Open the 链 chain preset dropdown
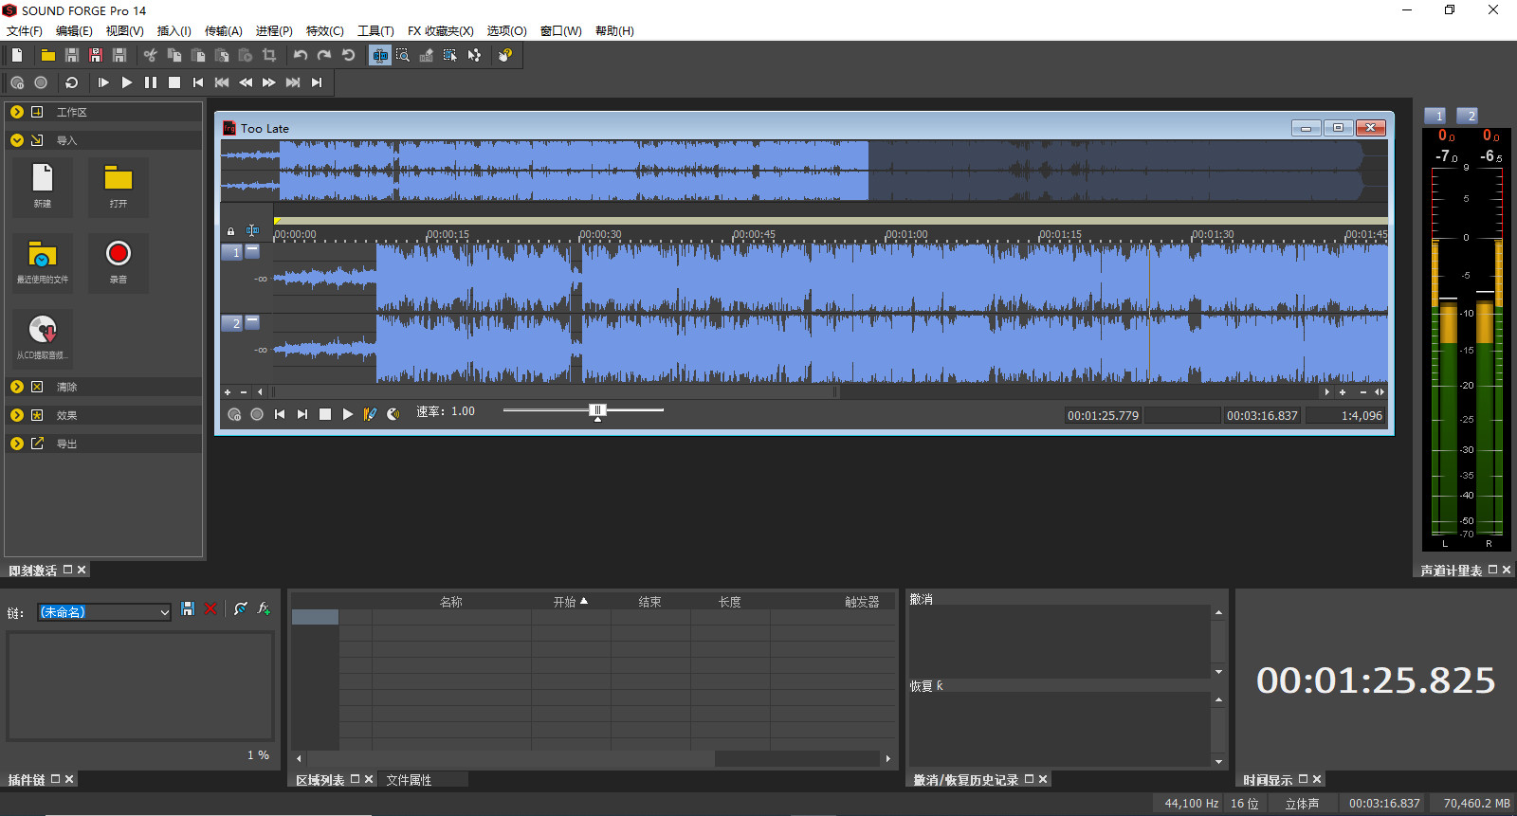 [164, 612]
